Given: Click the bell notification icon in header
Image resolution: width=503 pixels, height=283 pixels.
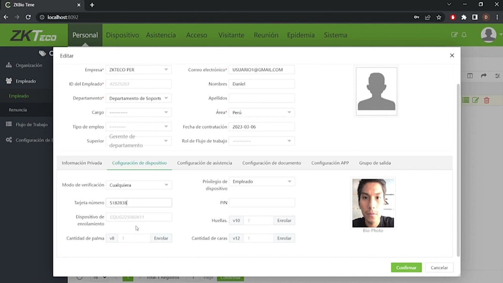Looking at the screenshot, I should pyautogui.click(x=464, y=35).
